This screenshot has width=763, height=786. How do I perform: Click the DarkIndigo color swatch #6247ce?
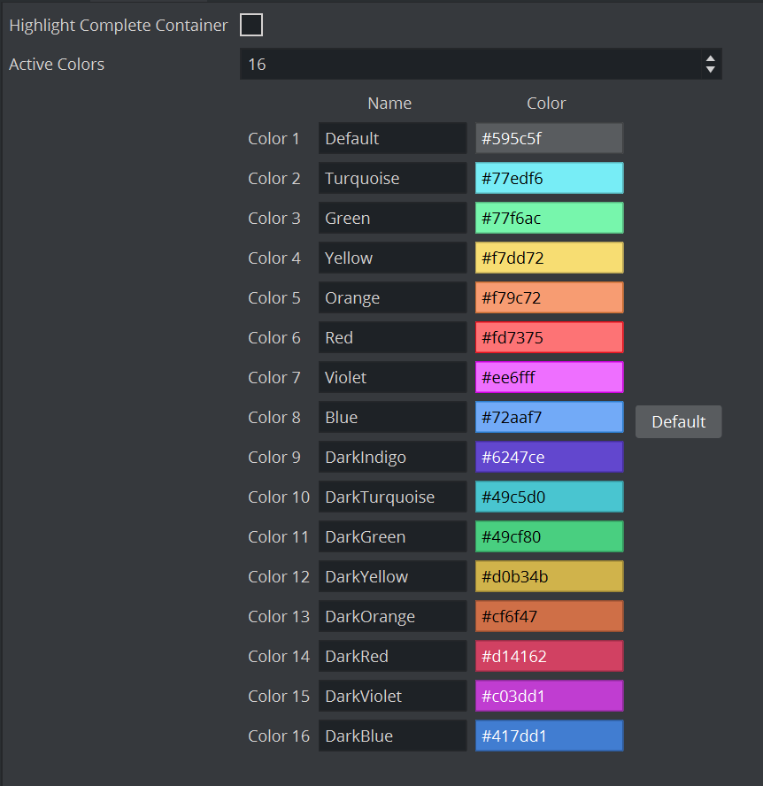[549, 457]
